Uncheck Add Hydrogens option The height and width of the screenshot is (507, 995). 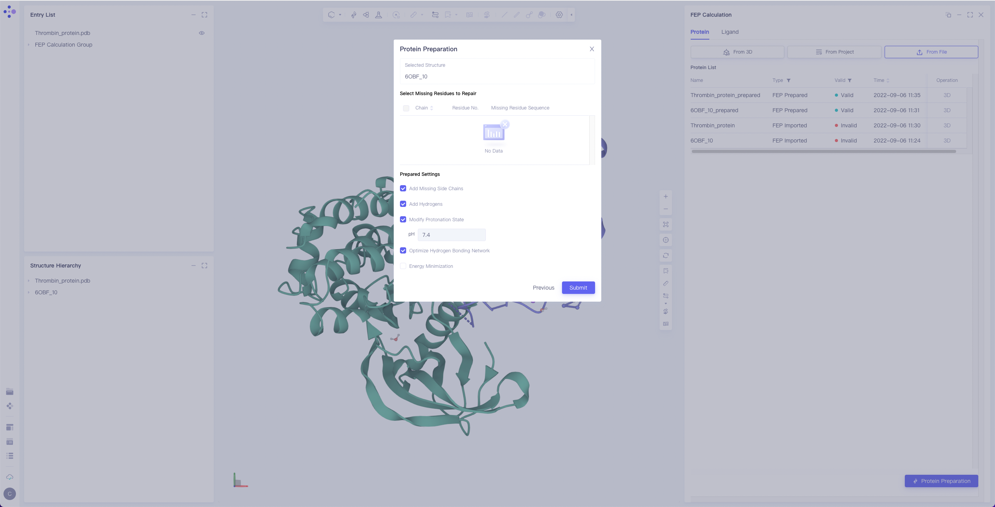click(x=403, y=204)
